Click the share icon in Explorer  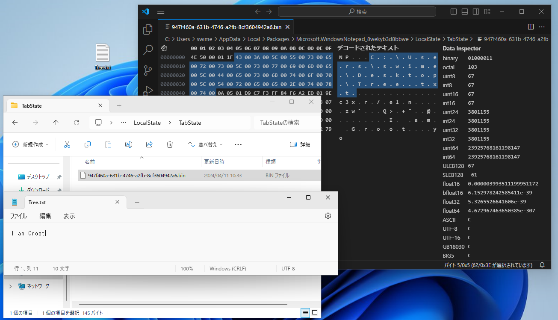tap(149, 144)
